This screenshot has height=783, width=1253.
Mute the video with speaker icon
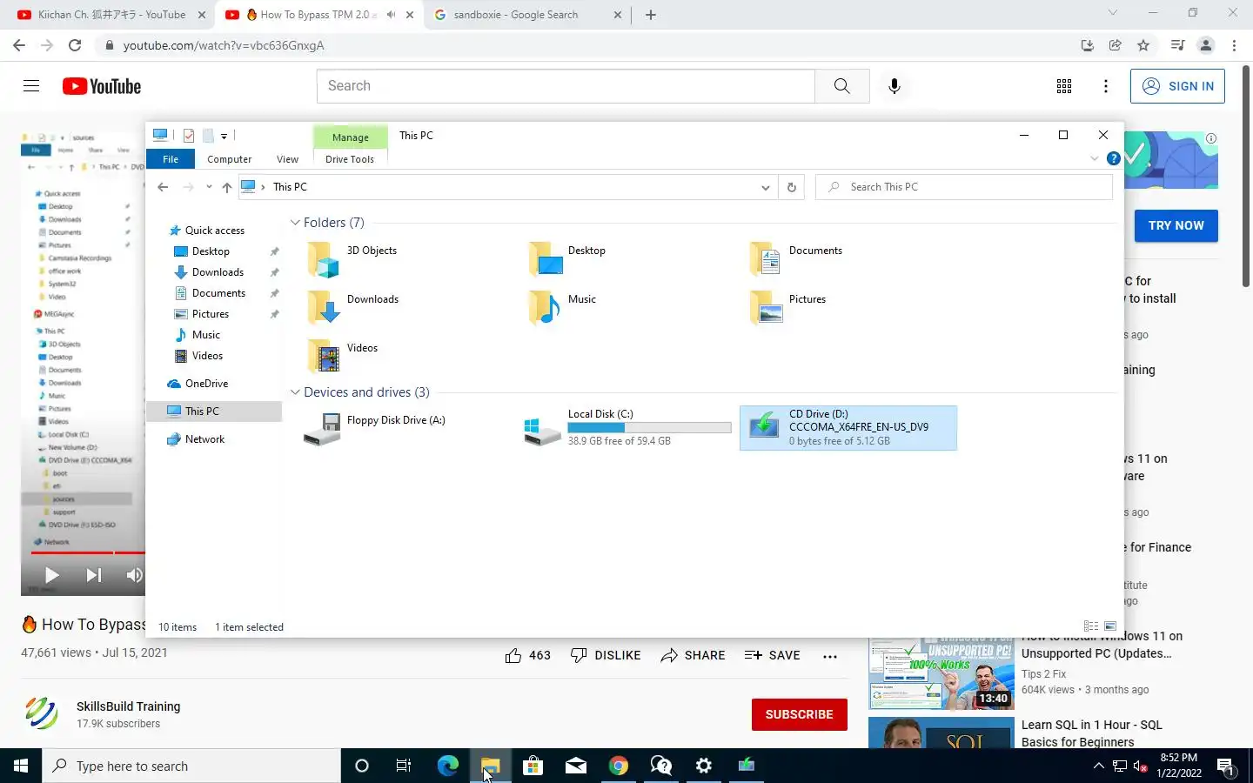pyautogui.click(x=134, y=575)
